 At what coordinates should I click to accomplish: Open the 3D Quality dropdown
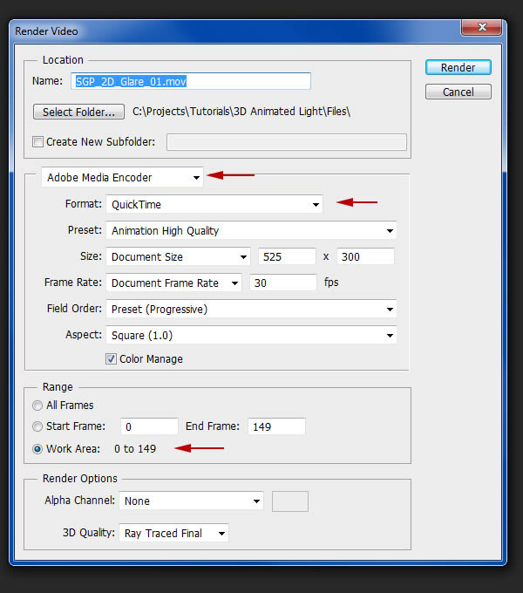173,533
